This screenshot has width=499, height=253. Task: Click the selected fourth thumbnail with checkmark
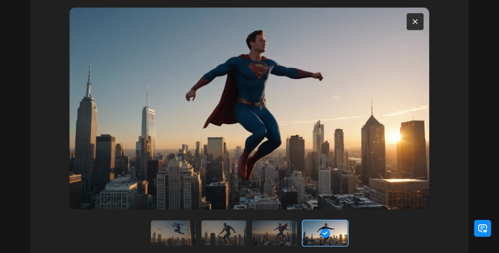325,233
